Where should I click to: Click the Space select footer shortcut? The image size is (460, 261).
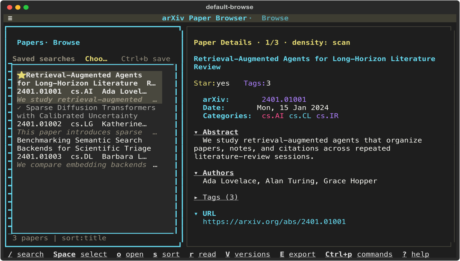tap(80, 254)
